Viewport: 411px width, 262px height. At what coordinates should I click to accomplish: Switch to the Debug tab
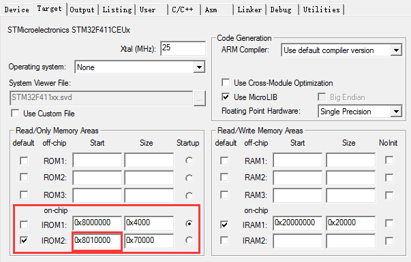tap(283, 10)
